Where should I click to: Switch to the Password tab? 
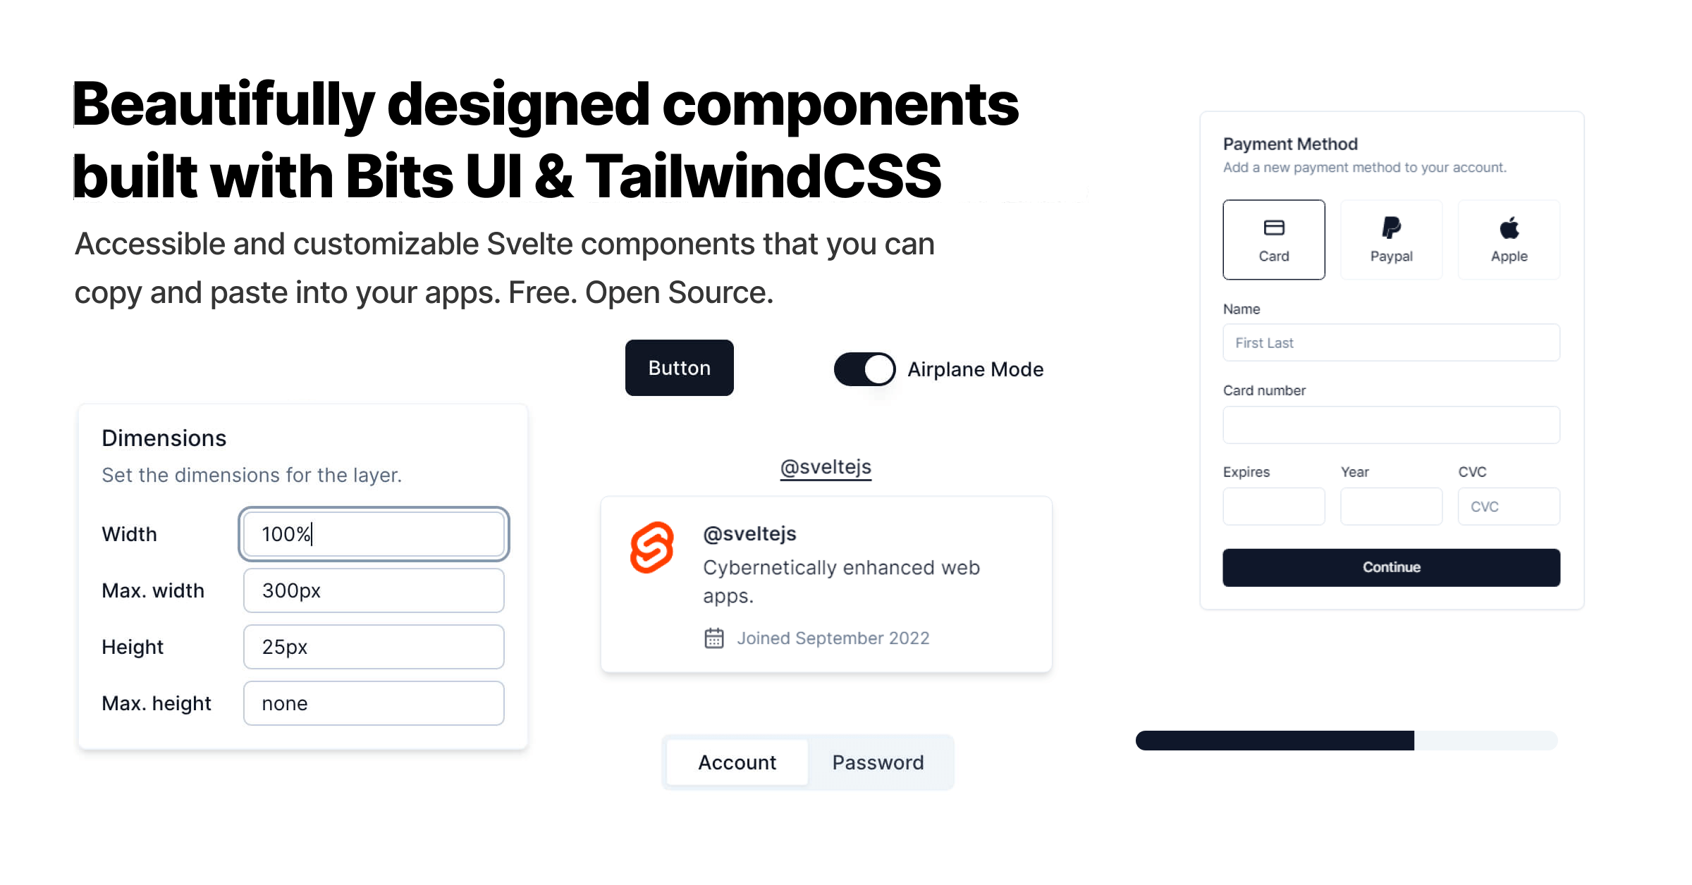click(x=878, y=761)
